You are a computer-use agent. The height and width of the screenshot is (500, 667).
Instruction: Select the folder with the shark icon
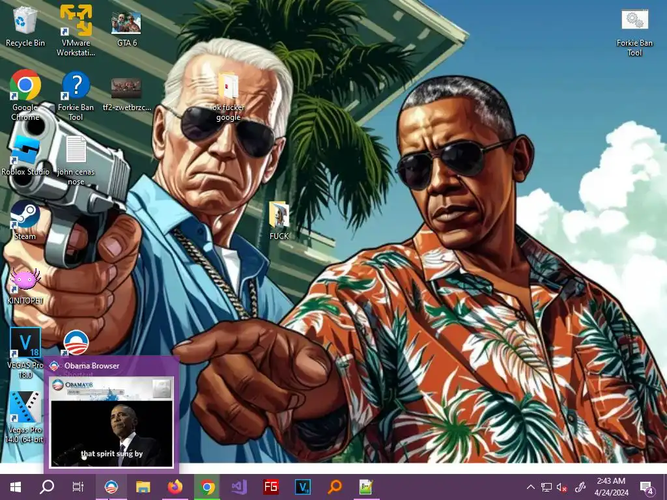[279, 220]
